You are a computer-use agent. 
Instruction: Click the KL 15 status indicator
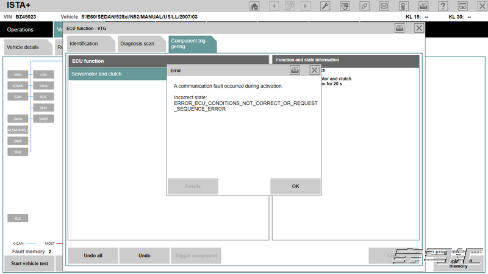[417, 17]
